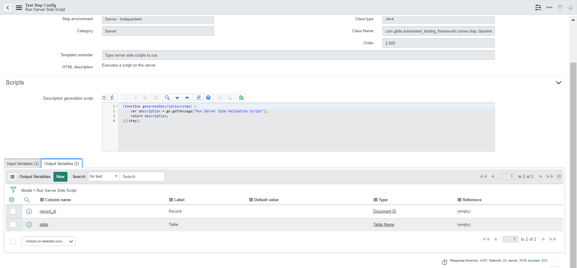Toggle syntax highlighting script icon
Screen dimensions: 577x268
coord(113,98)
